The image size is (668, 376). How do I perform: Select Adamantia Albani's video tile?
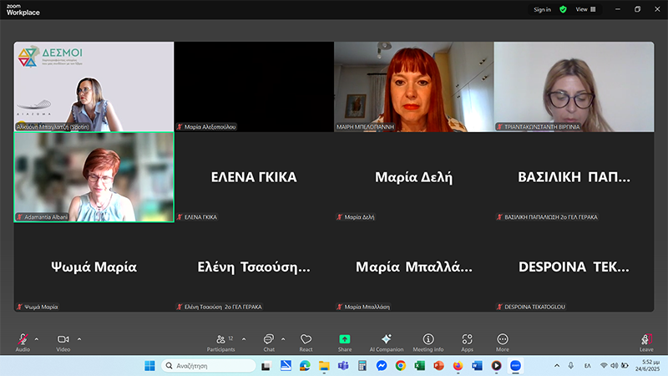[94, 176]
